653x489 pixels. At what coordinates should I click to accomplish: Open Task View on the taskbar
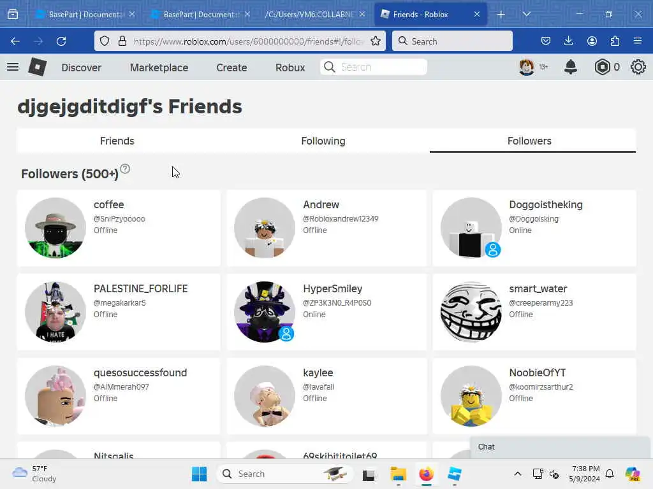pyautogui.click(x=369, y=474)
